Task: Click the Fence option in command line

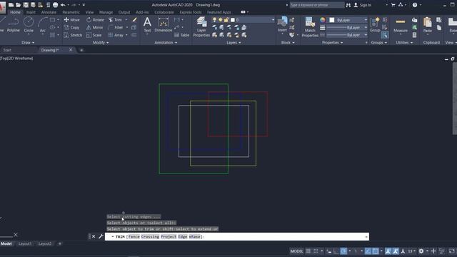Action: (134, 236)
